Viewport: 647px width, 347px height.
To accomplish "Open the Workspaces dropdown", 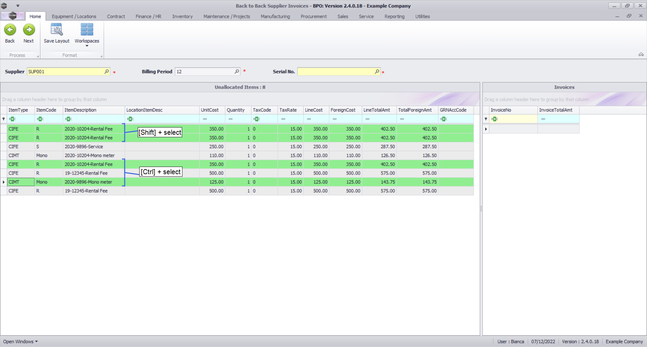I will [87, 45].
